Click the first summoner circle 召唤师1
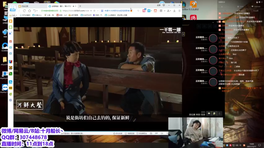Image resolution: width=264 pixels, height=148 pixels. pos(213,38)
